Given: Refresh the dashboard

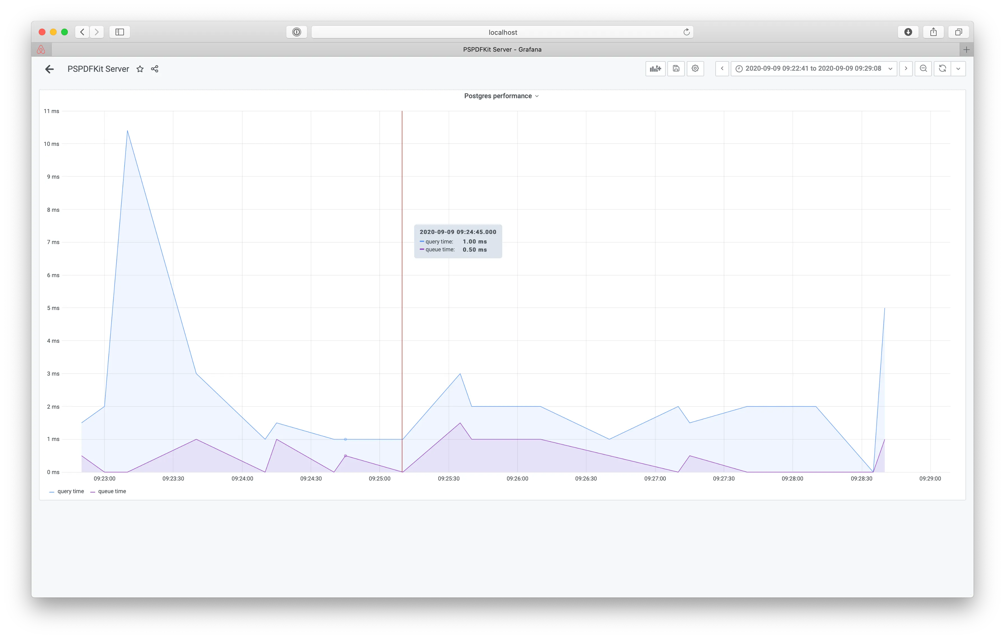Looking at the screenshot, I should [942, 68].
